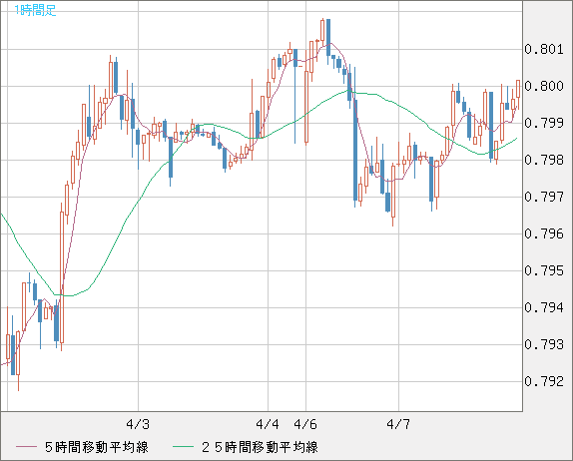The width and height of the screenshot is (573, 461).
Task: Click the 4/6 date axis label
Action: point(305,424)
